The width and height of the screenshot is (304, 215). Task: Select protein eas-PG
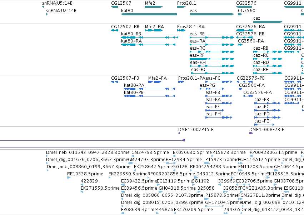point(208,85)
